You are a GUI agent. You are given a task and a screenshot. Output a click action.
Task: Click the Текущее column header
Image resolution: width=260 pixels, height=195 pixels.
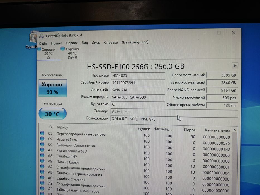[x=143, y=129]
